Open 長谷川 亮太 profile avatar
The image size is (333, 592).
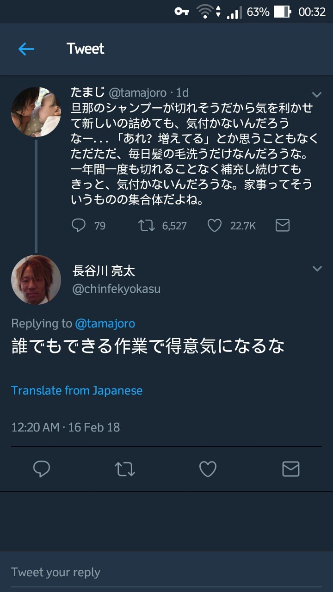point(36,280)
